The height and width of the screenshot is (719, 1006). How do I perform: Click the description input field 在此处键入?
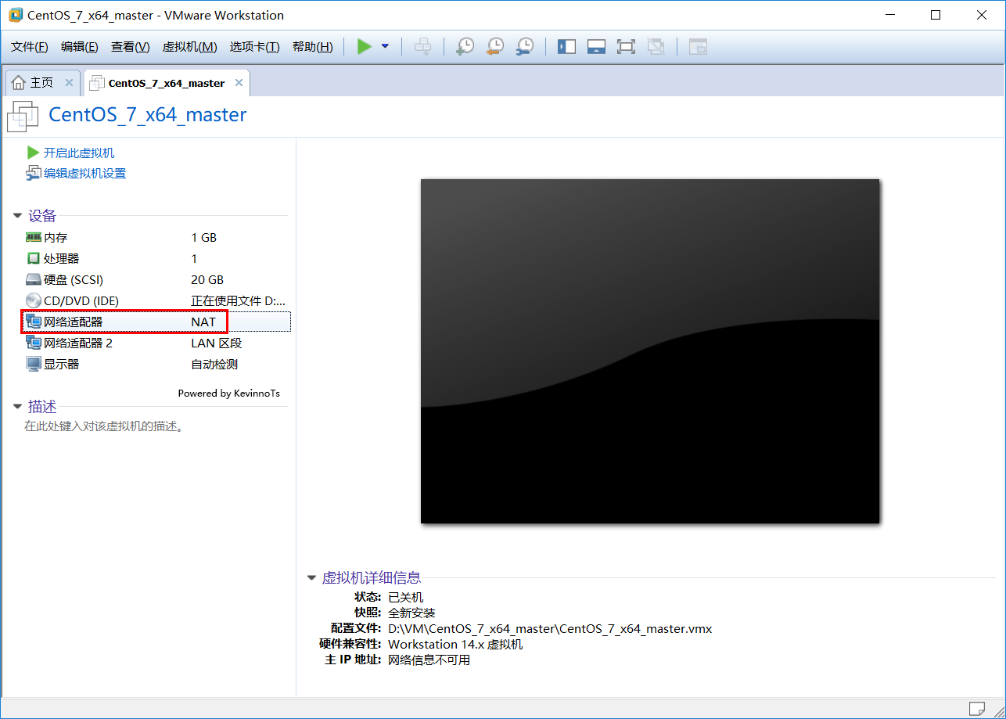pos(103,426)
